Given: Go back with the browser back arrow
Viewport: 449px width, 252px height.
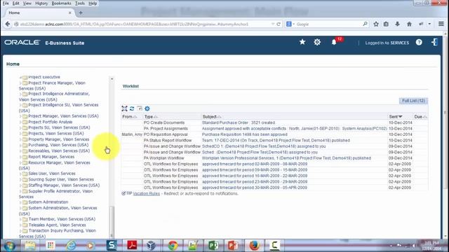Looking at the screenshot, I should point(8,24).
